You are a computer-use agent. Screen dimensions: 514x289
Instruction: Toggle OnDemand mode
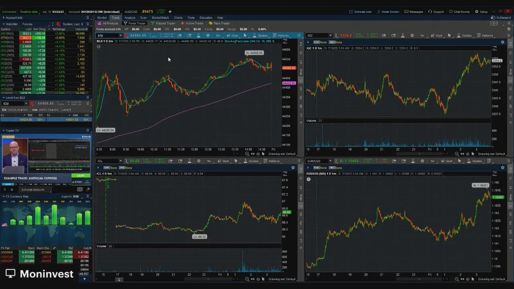tap(501, 18)
